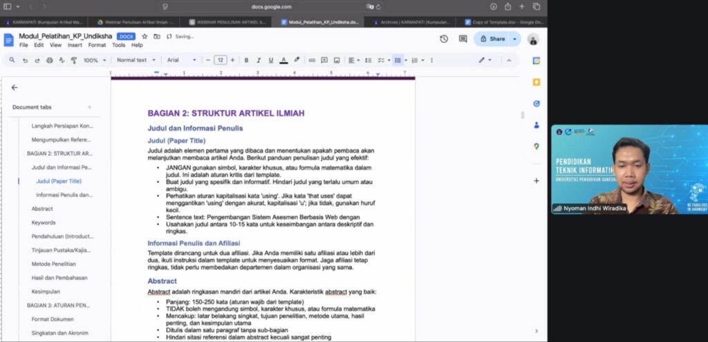The height and width of the screenshot is (342, 708).
Task: Open the Normal text style dropdown
Action: click(136, 60)
